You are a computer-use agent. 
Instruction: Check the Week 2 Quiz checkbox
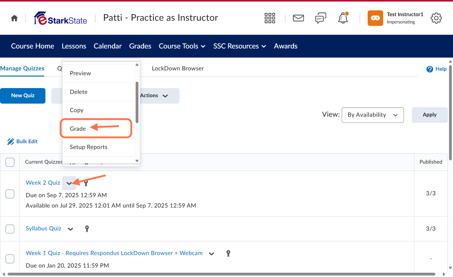pos(10,194)
